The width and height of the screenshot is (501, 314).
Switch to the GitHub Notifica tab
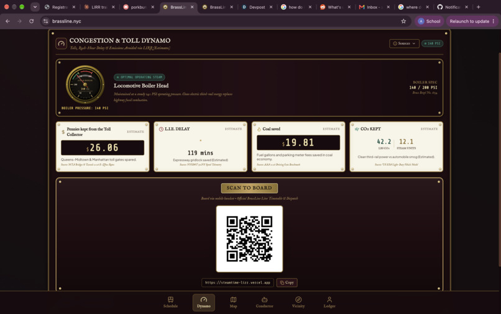[453, 7]
